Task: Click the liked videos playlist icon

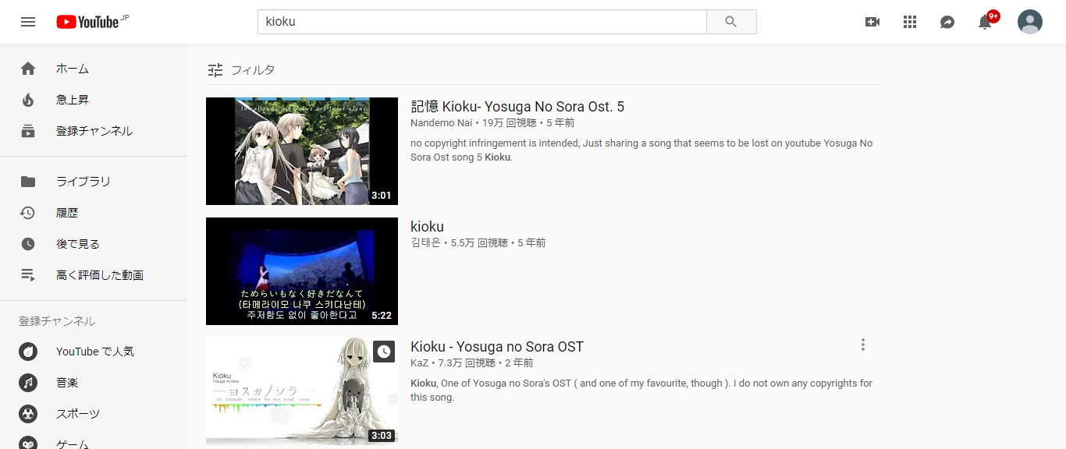Action: [x=28, y=275]
